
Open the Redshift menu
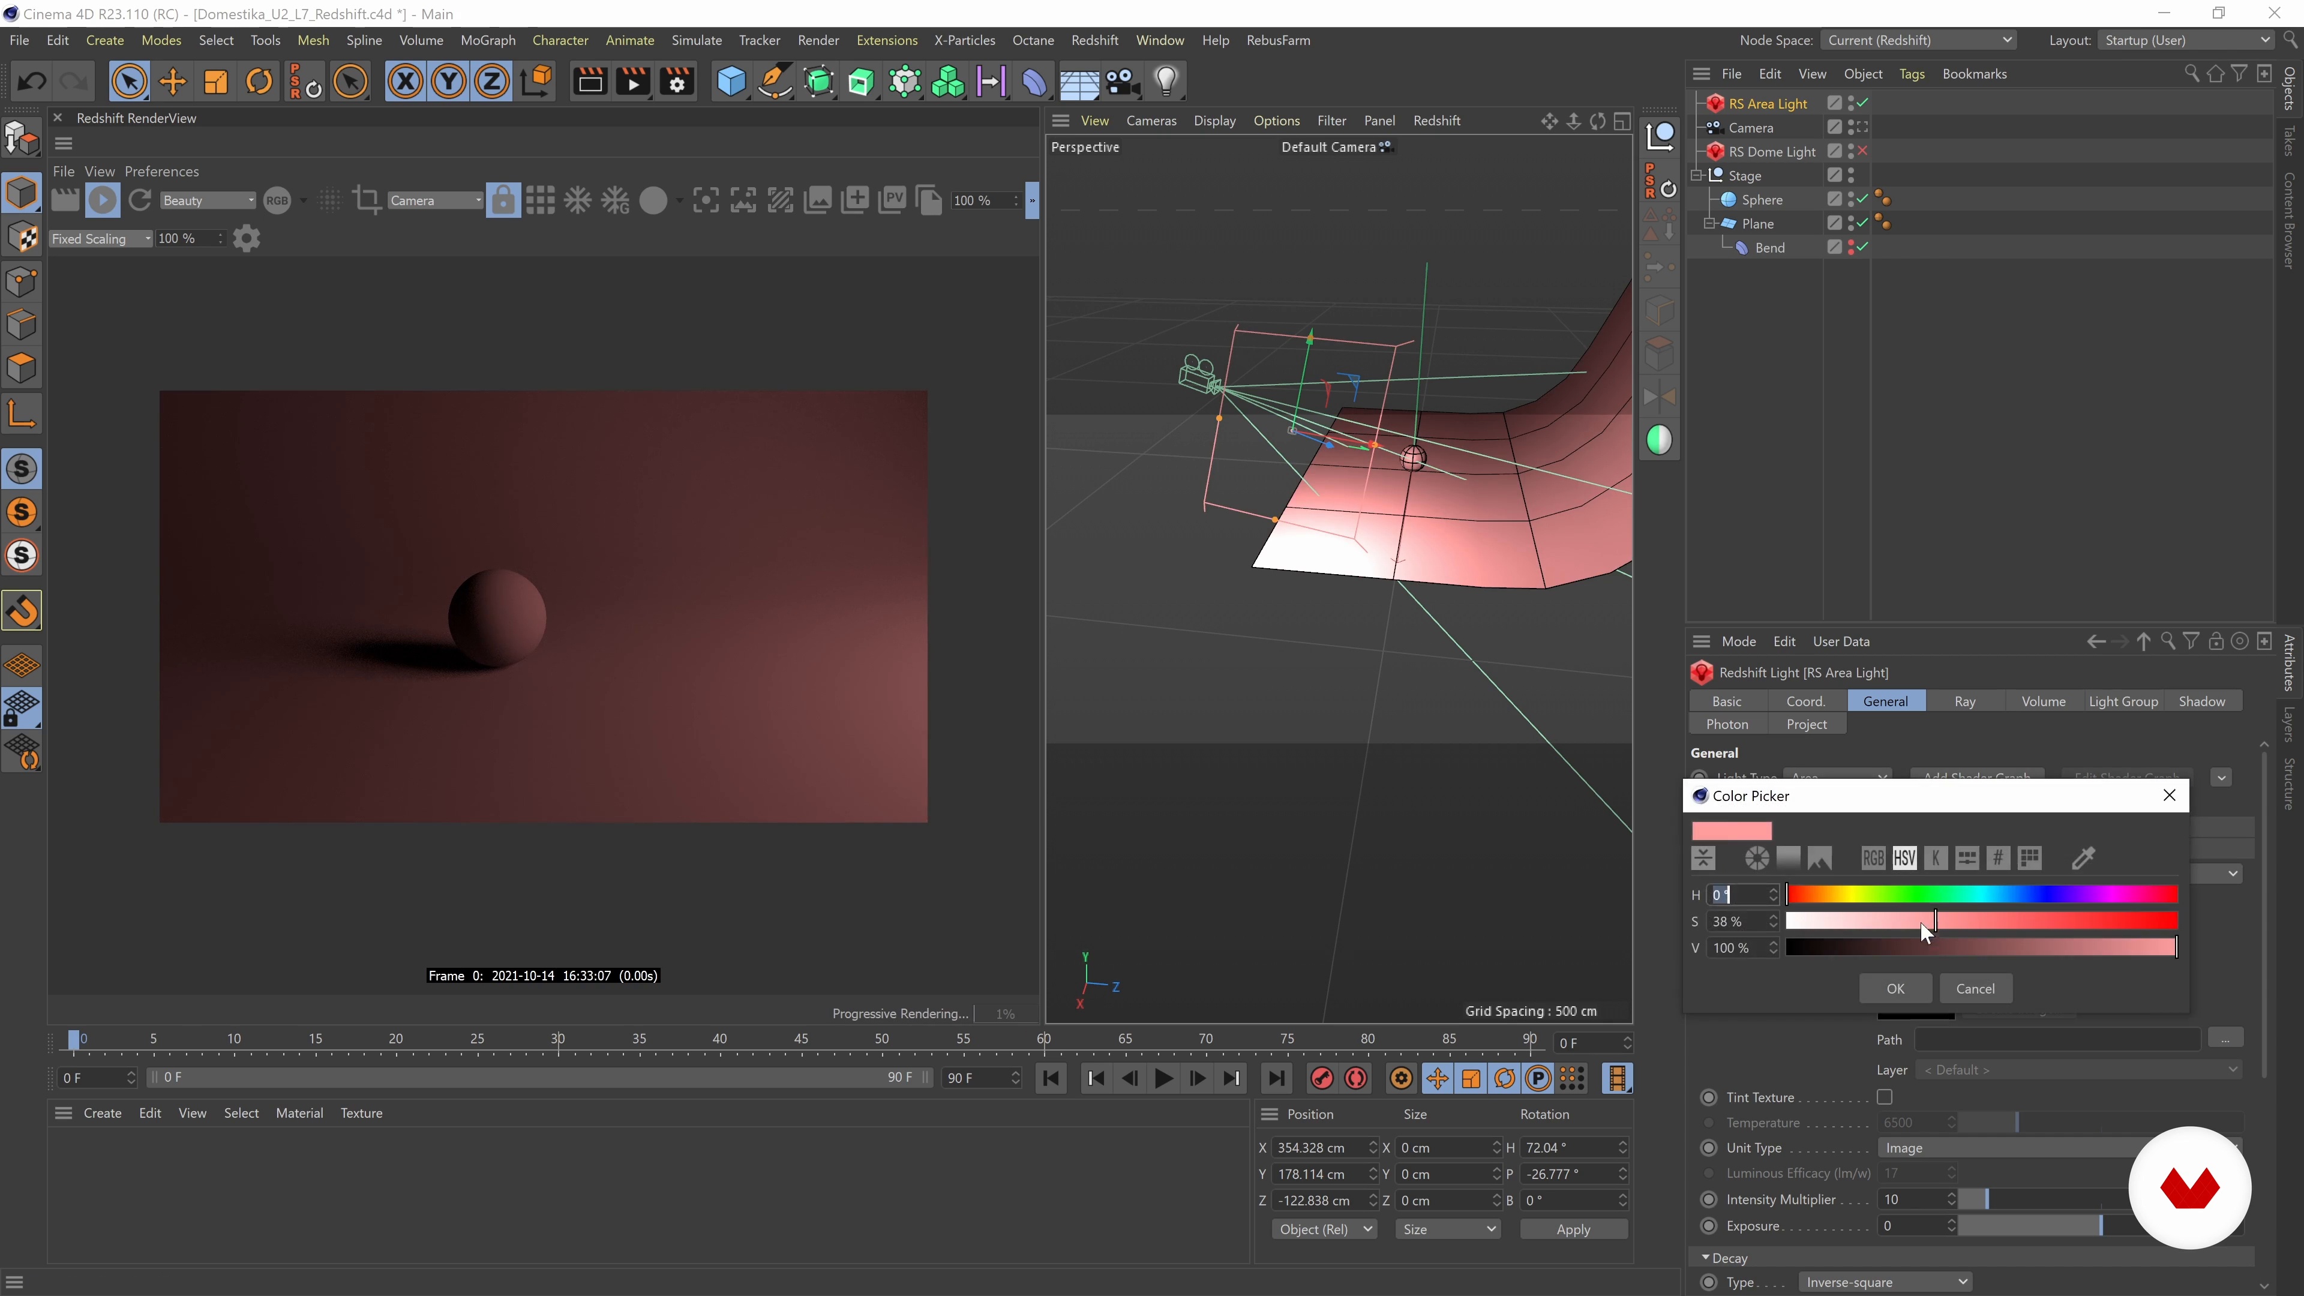point(1095,40)
